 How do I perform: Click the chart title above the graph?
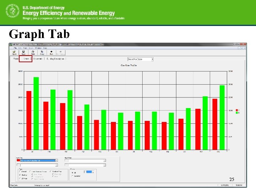[129, 65]
